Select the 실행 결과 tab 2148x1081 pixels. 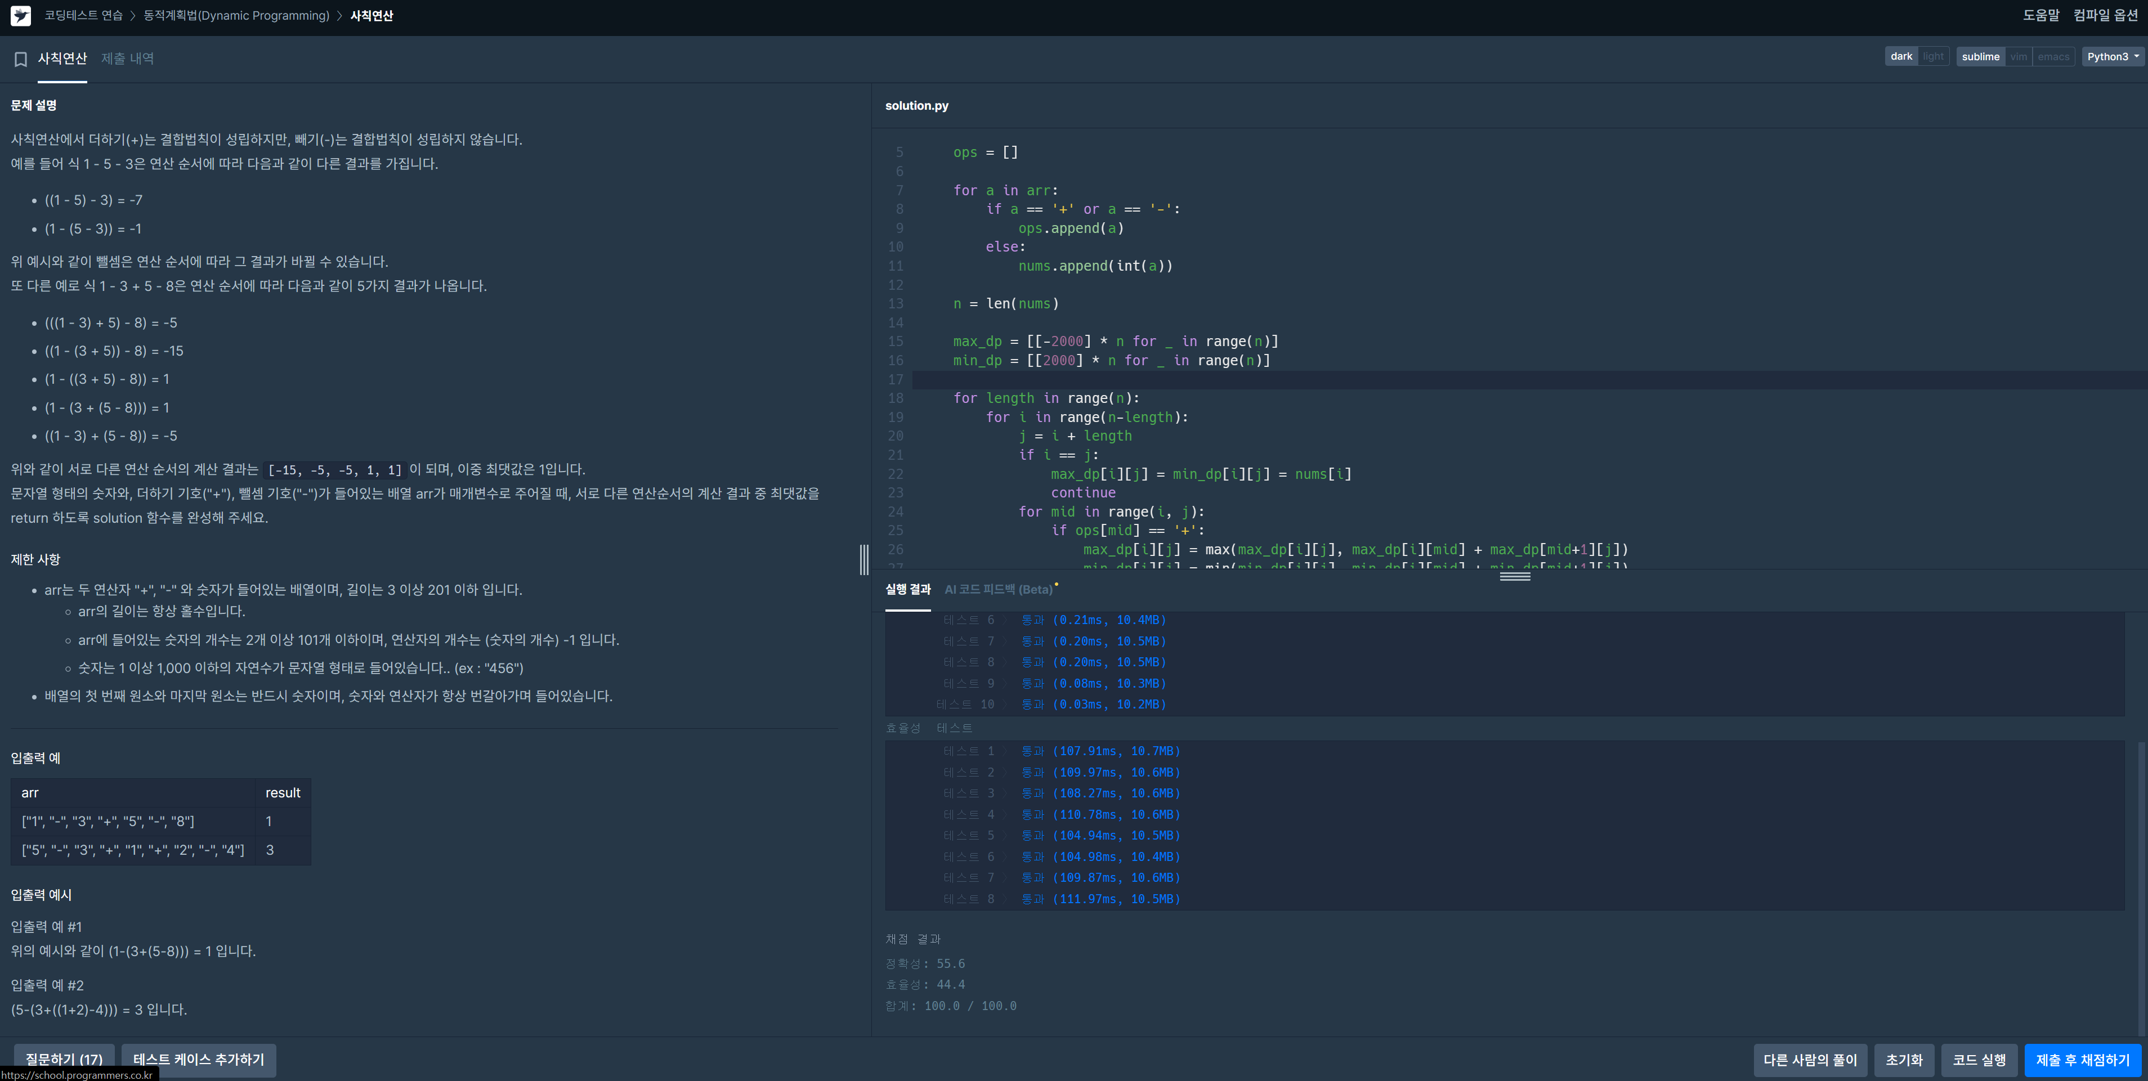click(x=907, y=589)
